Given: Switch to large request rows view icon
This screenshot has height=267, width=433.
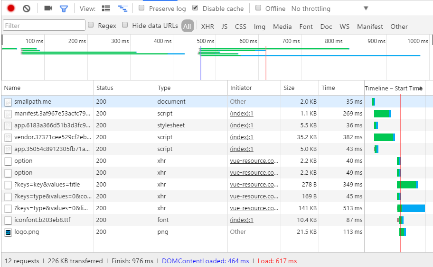Looking at the screenshot, I should tap(106, 9).
